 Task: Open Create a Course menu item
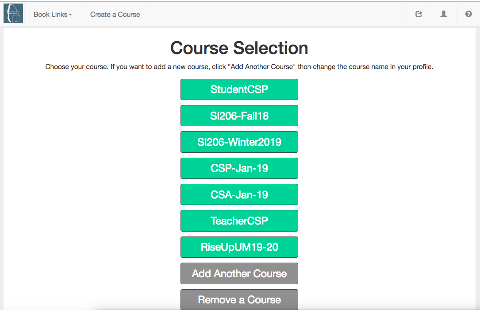click(x=115, y=15)
